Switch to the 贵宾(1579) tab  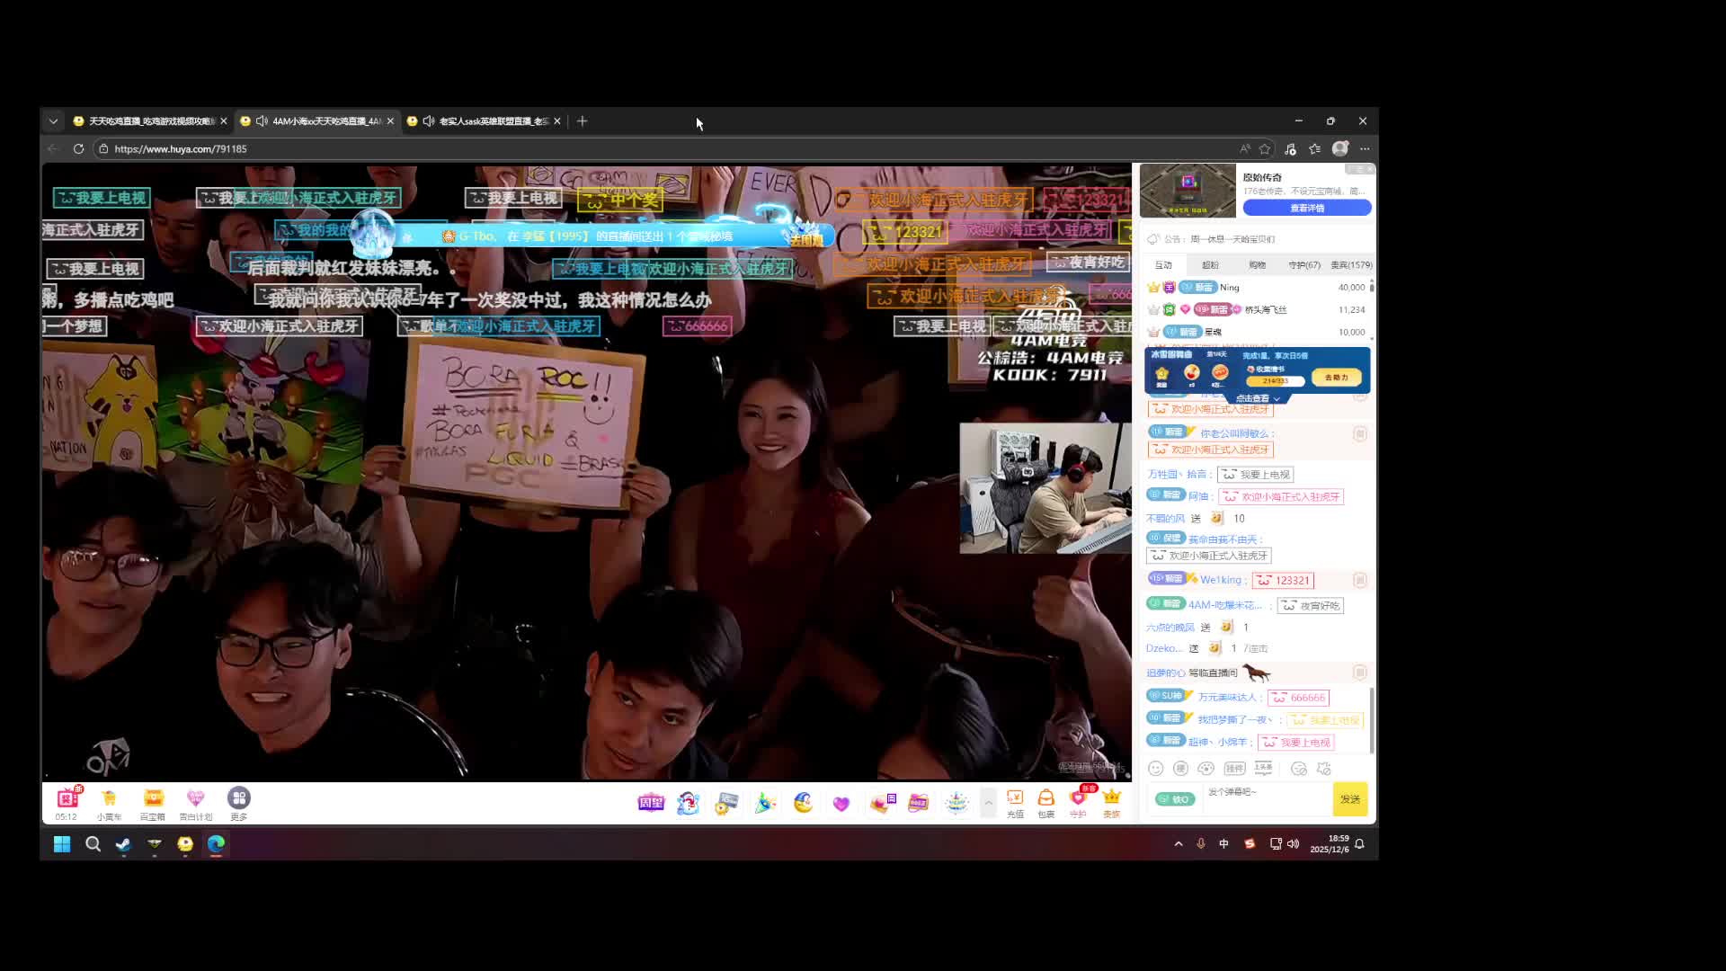tap(1350, 265)
